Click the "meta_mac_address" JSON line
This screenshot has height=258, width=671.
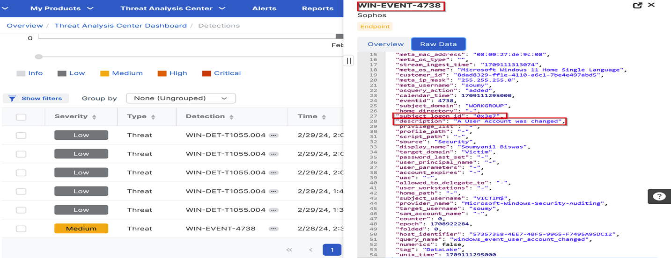click(472, 55)
